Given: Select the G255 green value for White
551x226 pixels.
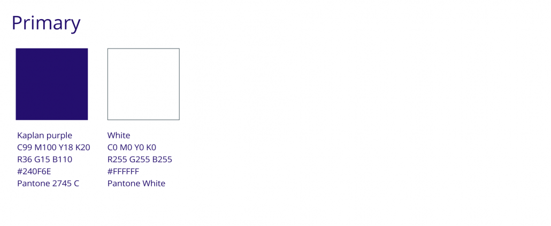Looking at the screenshot, I should coord(140,160).
